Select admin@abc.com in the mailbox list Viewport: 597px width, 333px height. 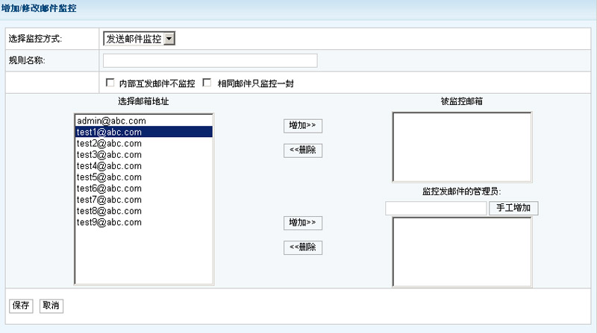[x=110, y=121]
